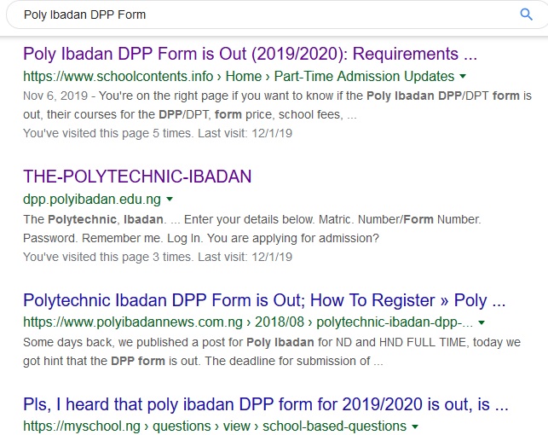This screenshot has height=435, width=548.
Task: Expand dropdown arrow beside myschool.ng URL
Action: (415, 426)
